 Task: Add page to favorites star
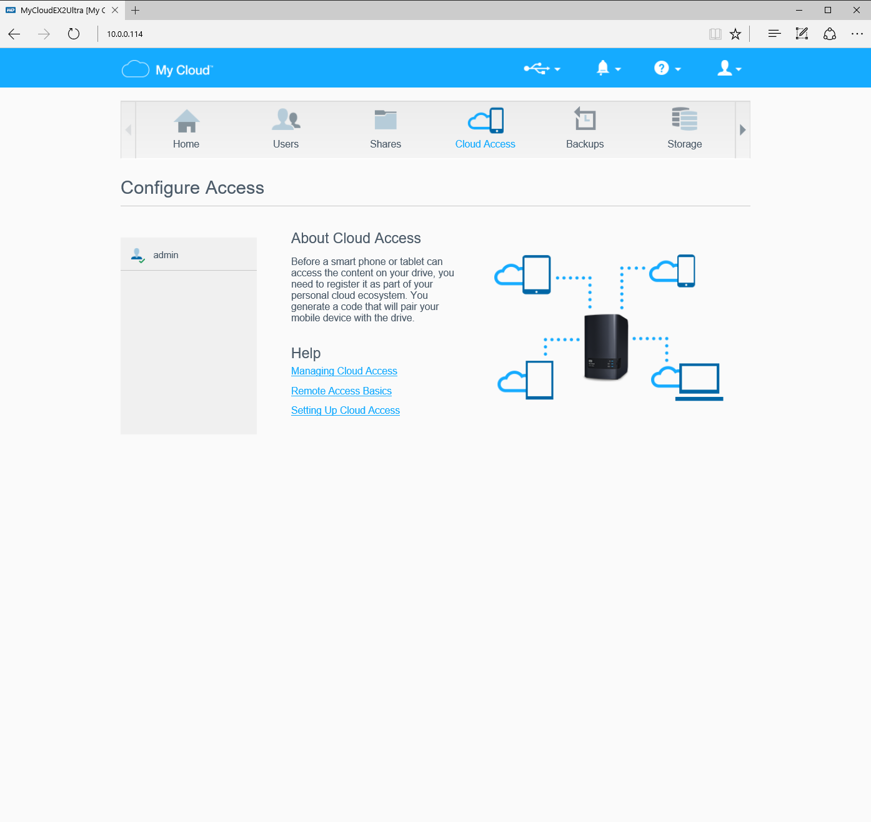pyautogui.click(x=735, y=34)
